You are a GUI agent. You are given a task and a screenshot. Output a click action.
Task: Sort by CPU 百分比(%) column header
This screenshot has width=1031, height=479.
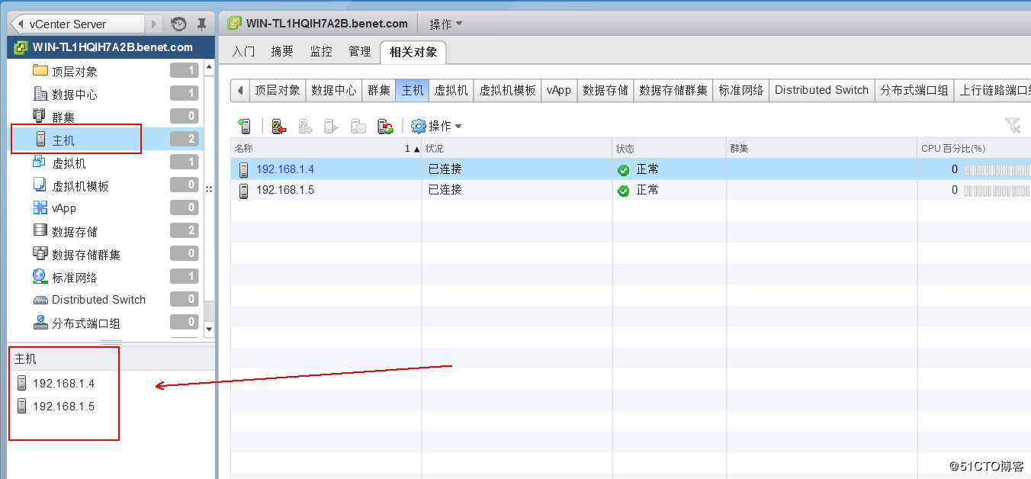tap(974, 148)
